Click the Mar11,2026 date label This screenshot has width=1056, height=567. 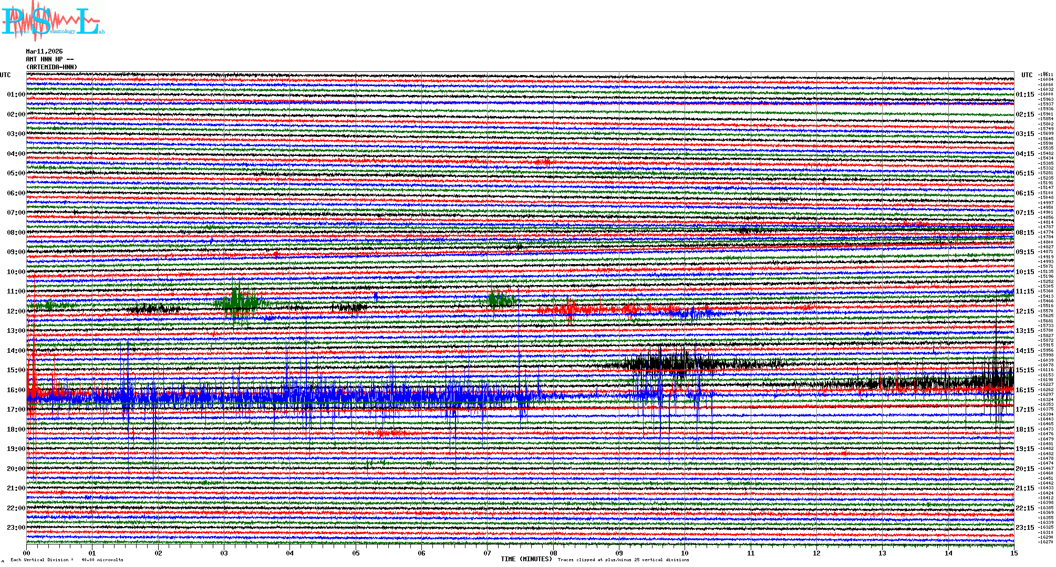[x=44, y=51]
